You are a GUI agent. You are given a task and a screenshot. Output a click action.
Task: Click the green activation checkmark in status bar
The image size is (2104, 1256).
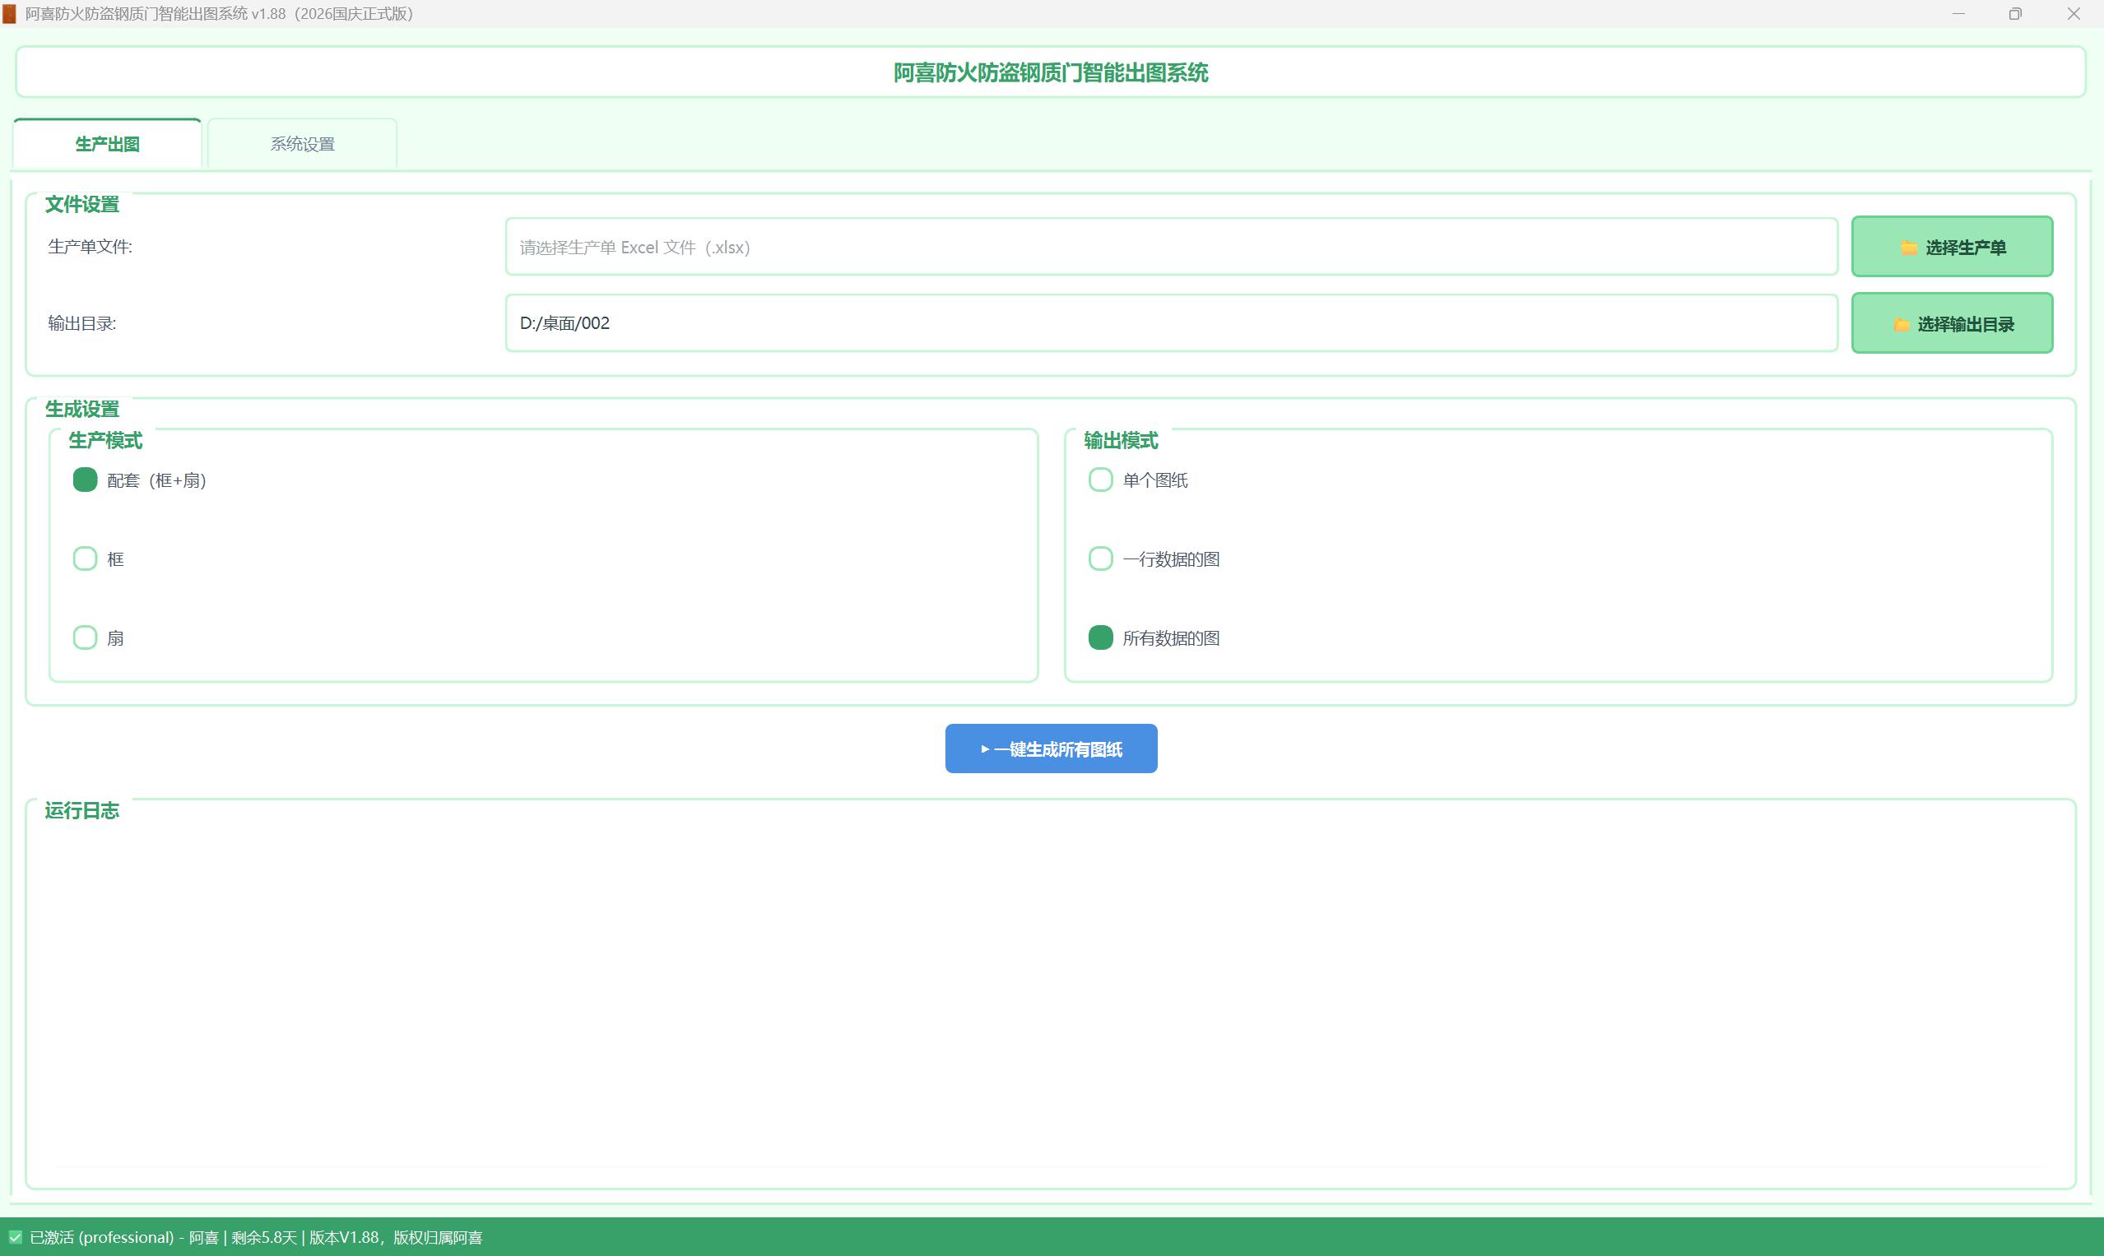pos(16,1237)
